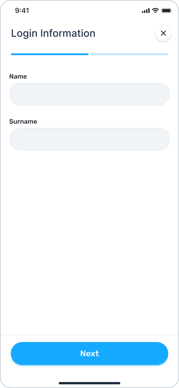Focus the Name input field
The width and height of the screenshot is (179, 388).
89,94
